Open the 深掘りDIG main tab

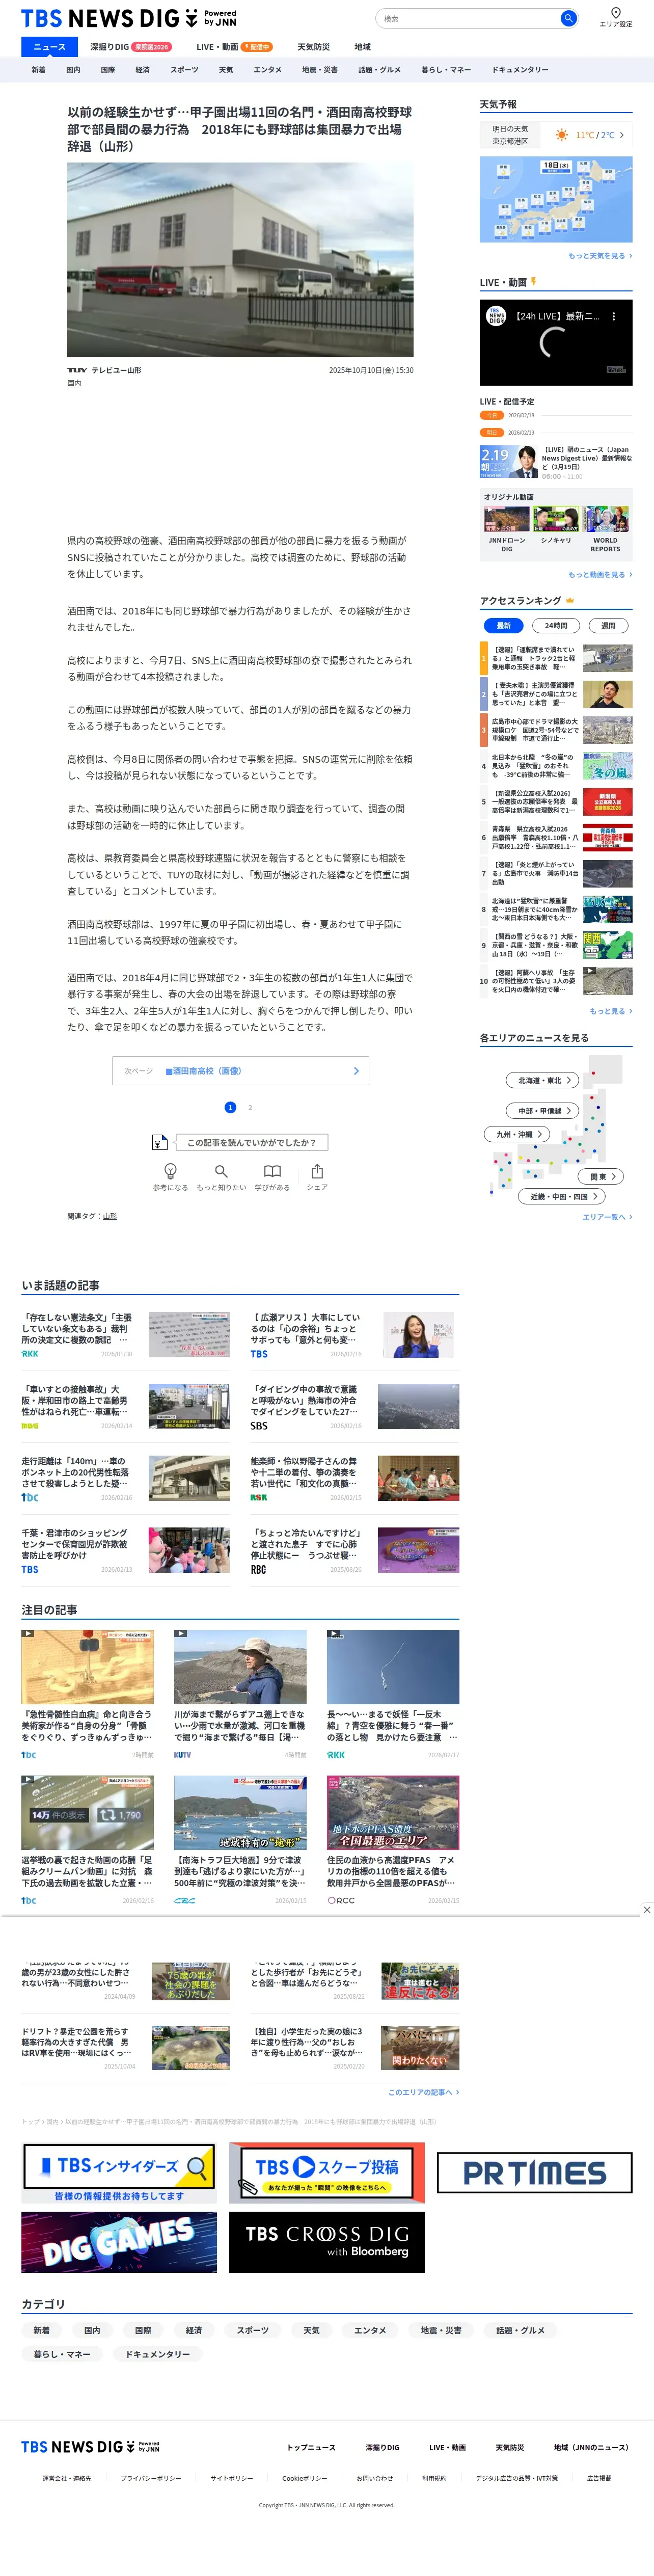click(x=130, y=47)
